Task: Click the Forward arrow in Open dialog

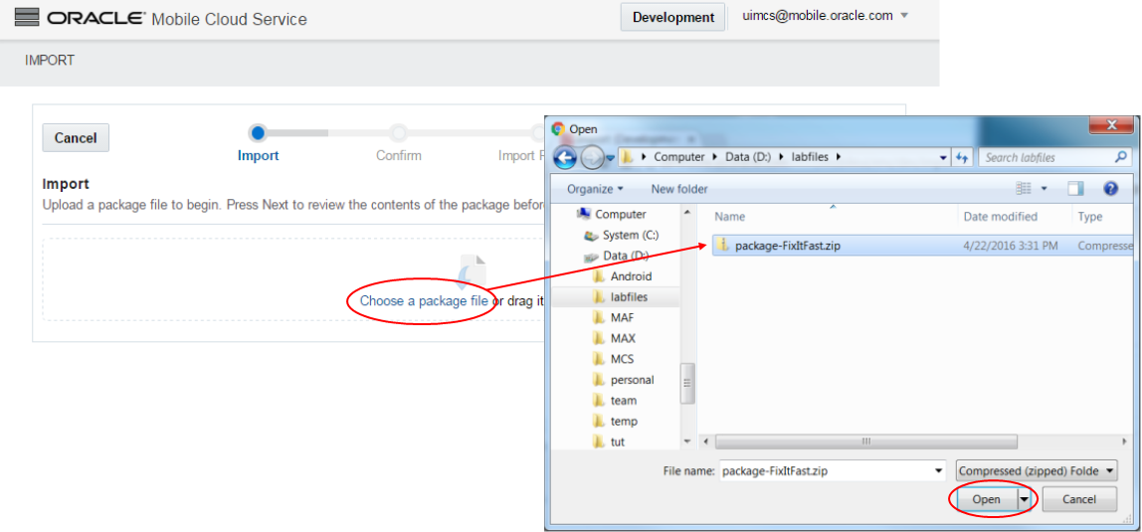Action: [592, 157]
